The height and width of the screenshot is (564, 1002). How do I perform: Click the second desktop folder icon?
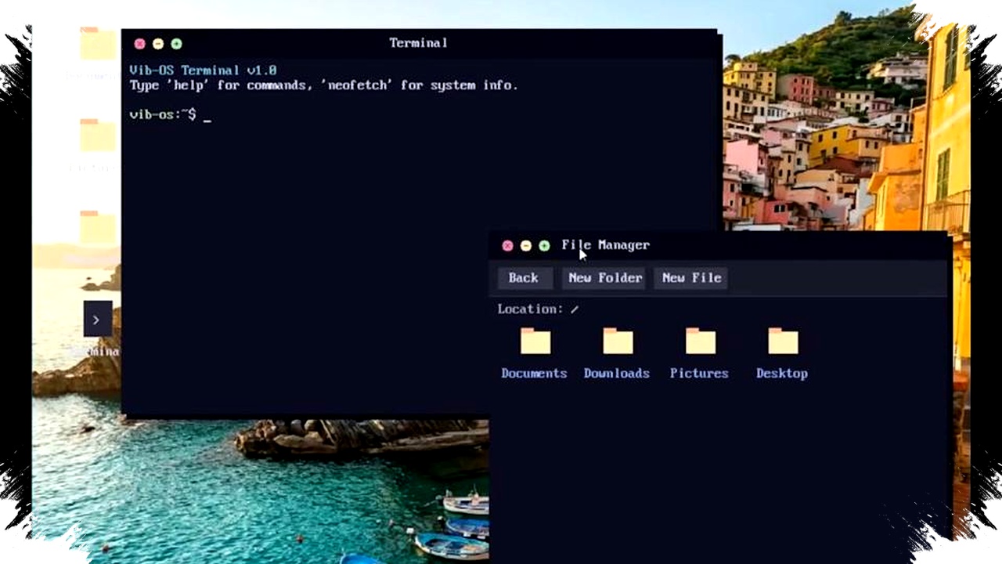[x=98, y=136]
